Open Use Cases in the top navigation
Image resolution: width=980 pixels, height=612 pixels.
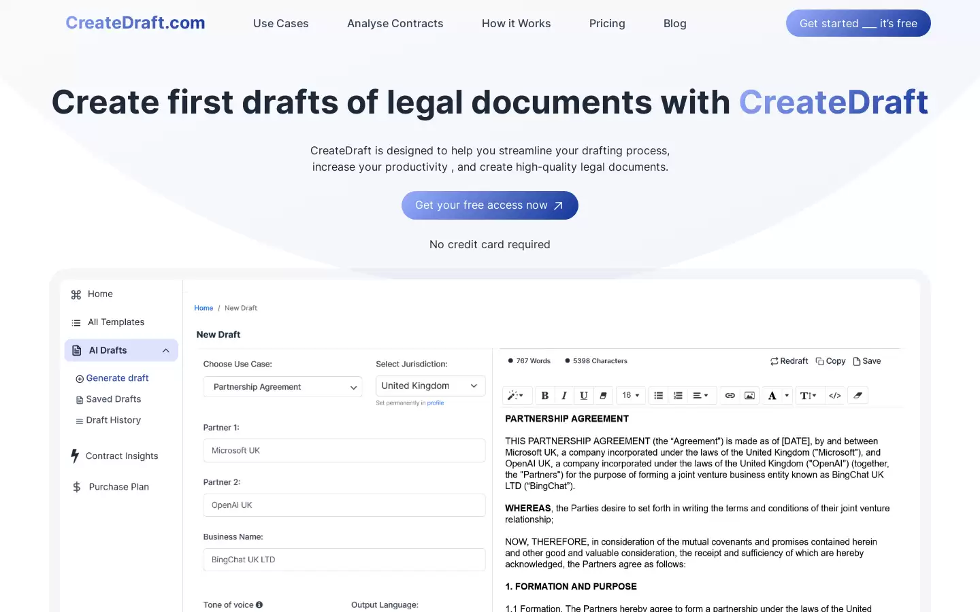coord(281,23)
